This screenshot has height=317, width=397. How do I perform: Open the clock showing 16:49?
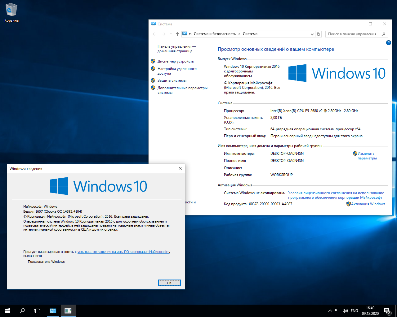370,311
